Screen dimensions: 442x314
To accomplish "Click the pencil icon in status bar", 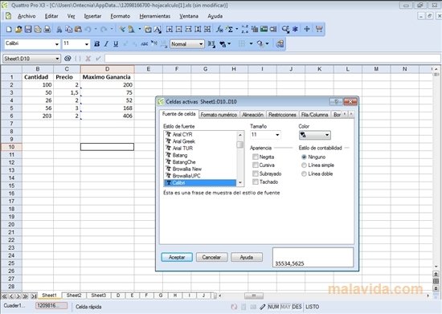I will 263,307.
